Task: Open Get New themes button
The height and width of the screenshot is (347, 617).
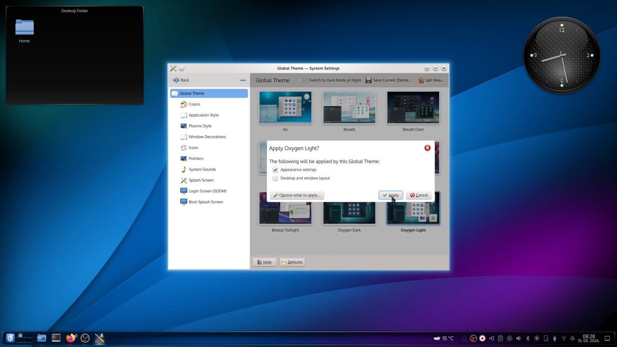Action: pos(431,80)
